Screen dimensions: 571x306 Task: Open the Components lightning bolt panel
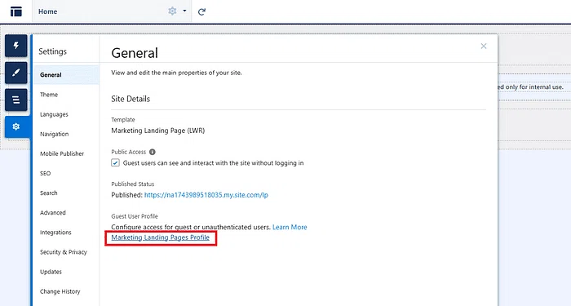16,46
